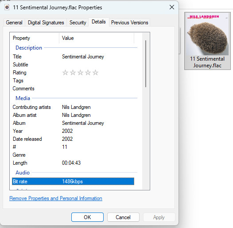
Task: Switch to the General tab
Action: coord(14,23)
